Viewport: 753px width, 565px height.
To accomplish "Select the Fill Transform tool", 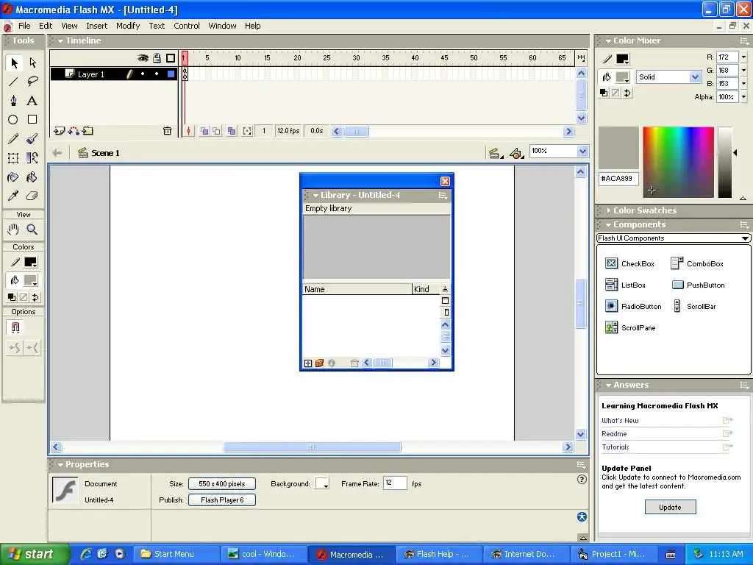I will pyautogui.click(x=32, y=157).
